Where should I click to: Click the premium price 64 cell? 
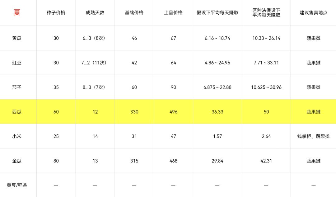coord(173,63)
